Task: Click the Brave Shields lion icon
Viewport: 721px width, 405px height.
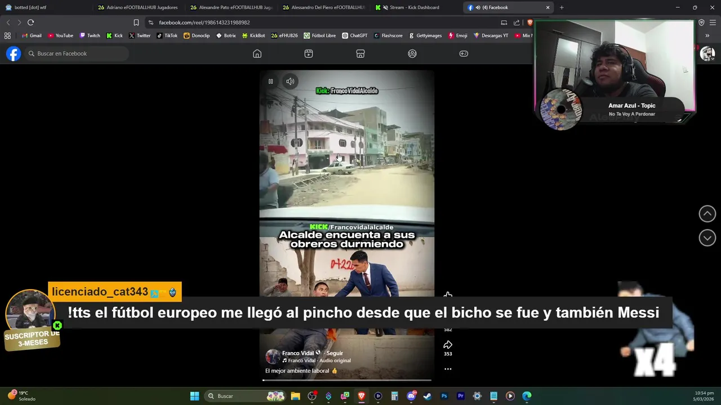Action: [x=529, y=22]
